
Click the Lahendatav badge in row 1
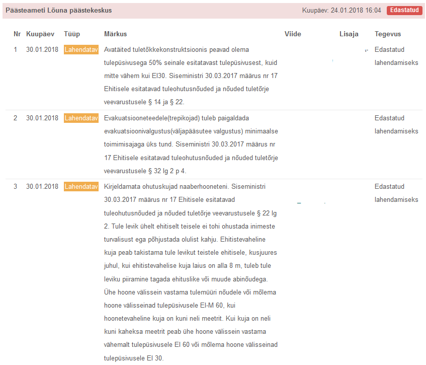(x=81, y=50)
